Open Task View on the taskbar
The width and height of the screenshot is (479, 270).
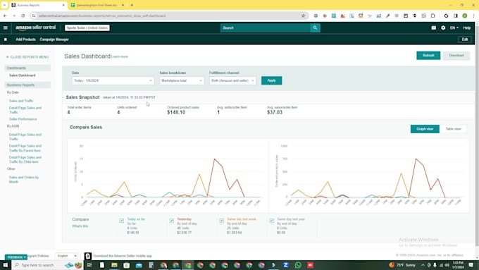tap(89, 265)
